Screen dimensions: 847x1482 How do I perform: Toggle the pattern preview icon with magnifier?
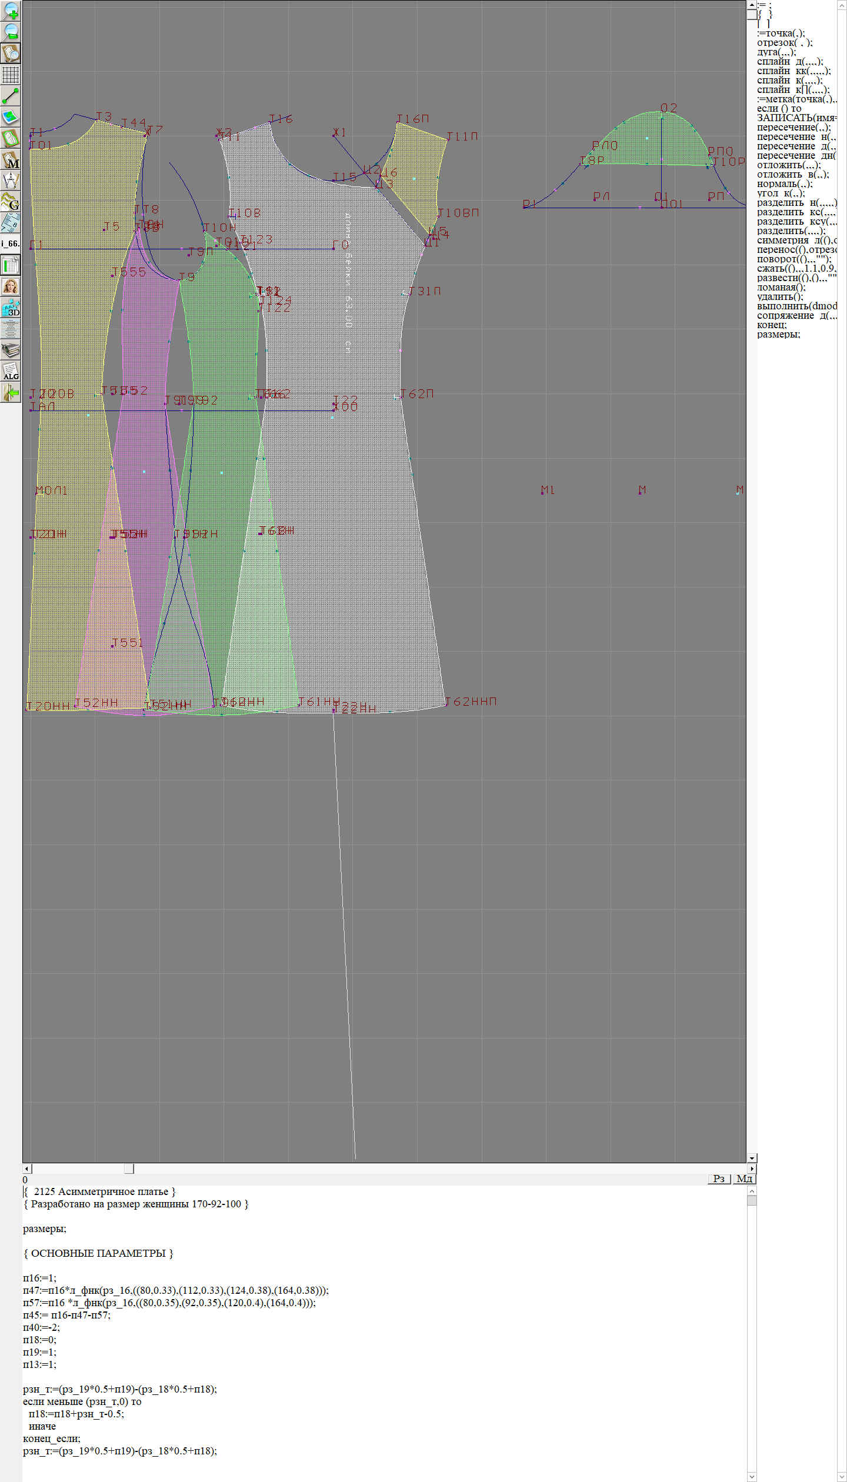coord(11,53)
